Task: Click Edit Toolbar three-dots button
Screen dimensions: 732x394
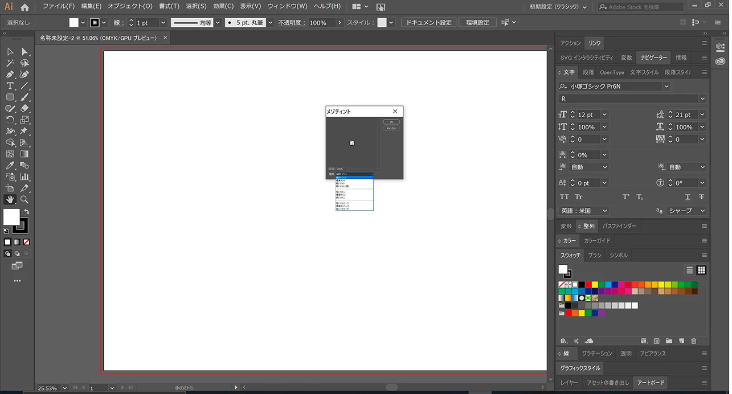Action: click(x=17, y=281)
